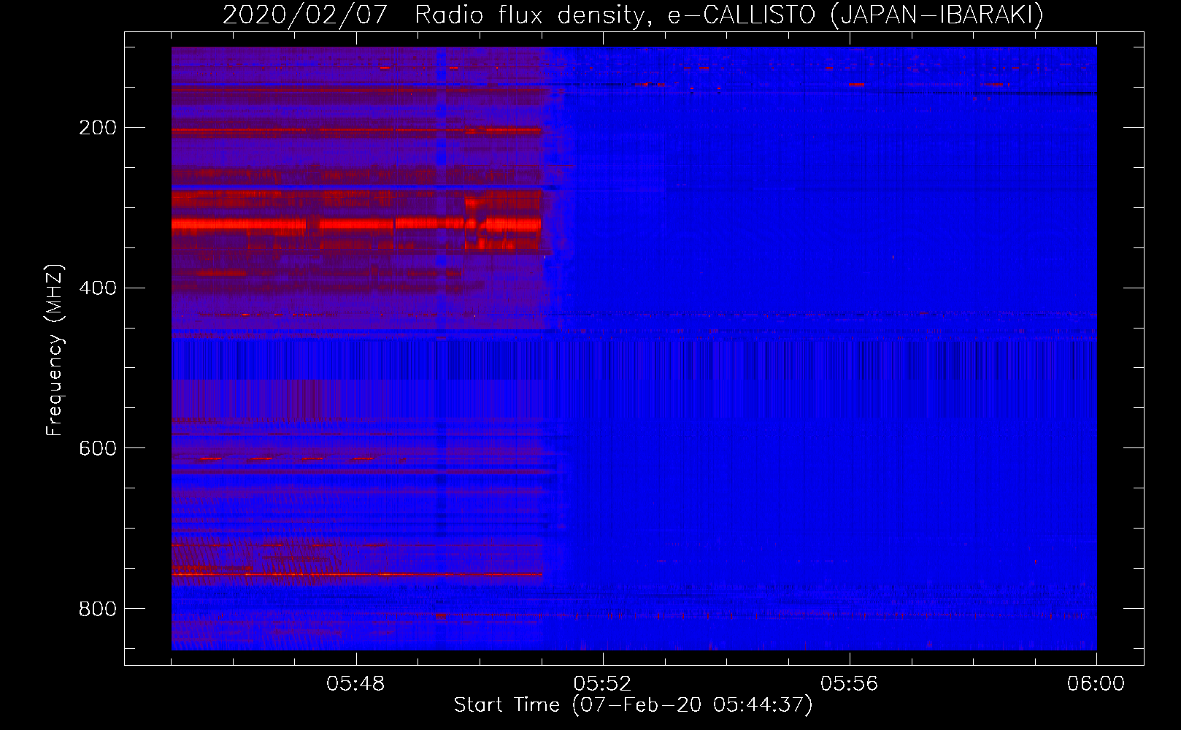Image resolution: width=1181 pixels, height=730 pixels.
Task: Click the 400 frequency tick label
Action: click(98, 288)
